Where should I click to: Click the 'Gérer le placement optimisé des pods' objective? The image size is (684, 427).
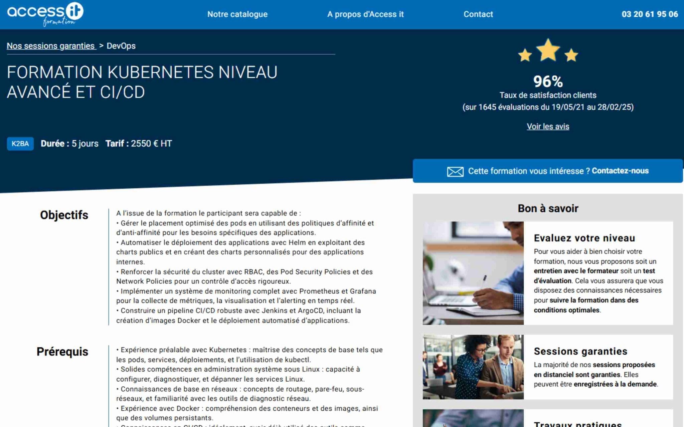pyautogui.click(x=245, y=228)
